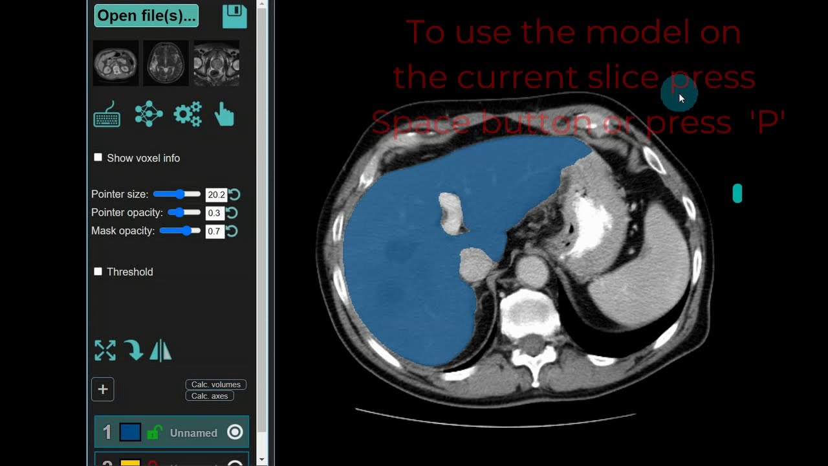The image size is (828, 466).
Task: Reset Pointer opacity to default
Action: [x=232, y=213]
